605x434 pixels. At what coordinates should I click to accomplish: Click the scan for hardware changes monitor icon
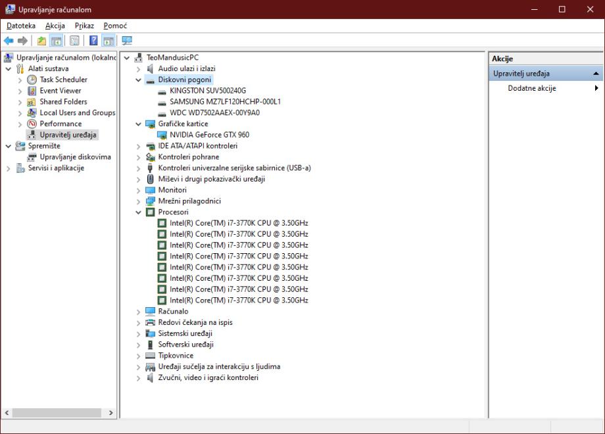(126, 41)
